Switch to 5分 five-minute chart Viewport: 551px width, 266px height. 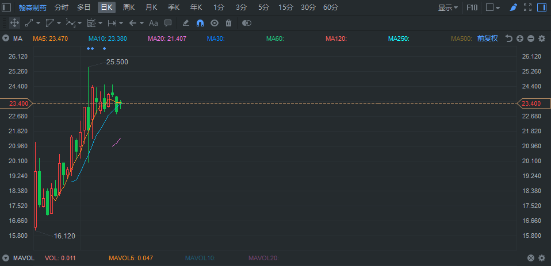[x=263, y=7]
